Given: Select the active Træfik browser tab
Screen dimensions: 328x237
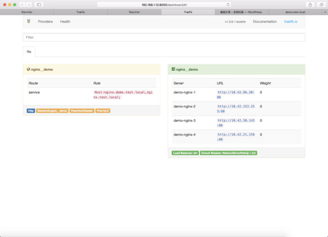Looking at the screenshot, I should coord(188,12).
